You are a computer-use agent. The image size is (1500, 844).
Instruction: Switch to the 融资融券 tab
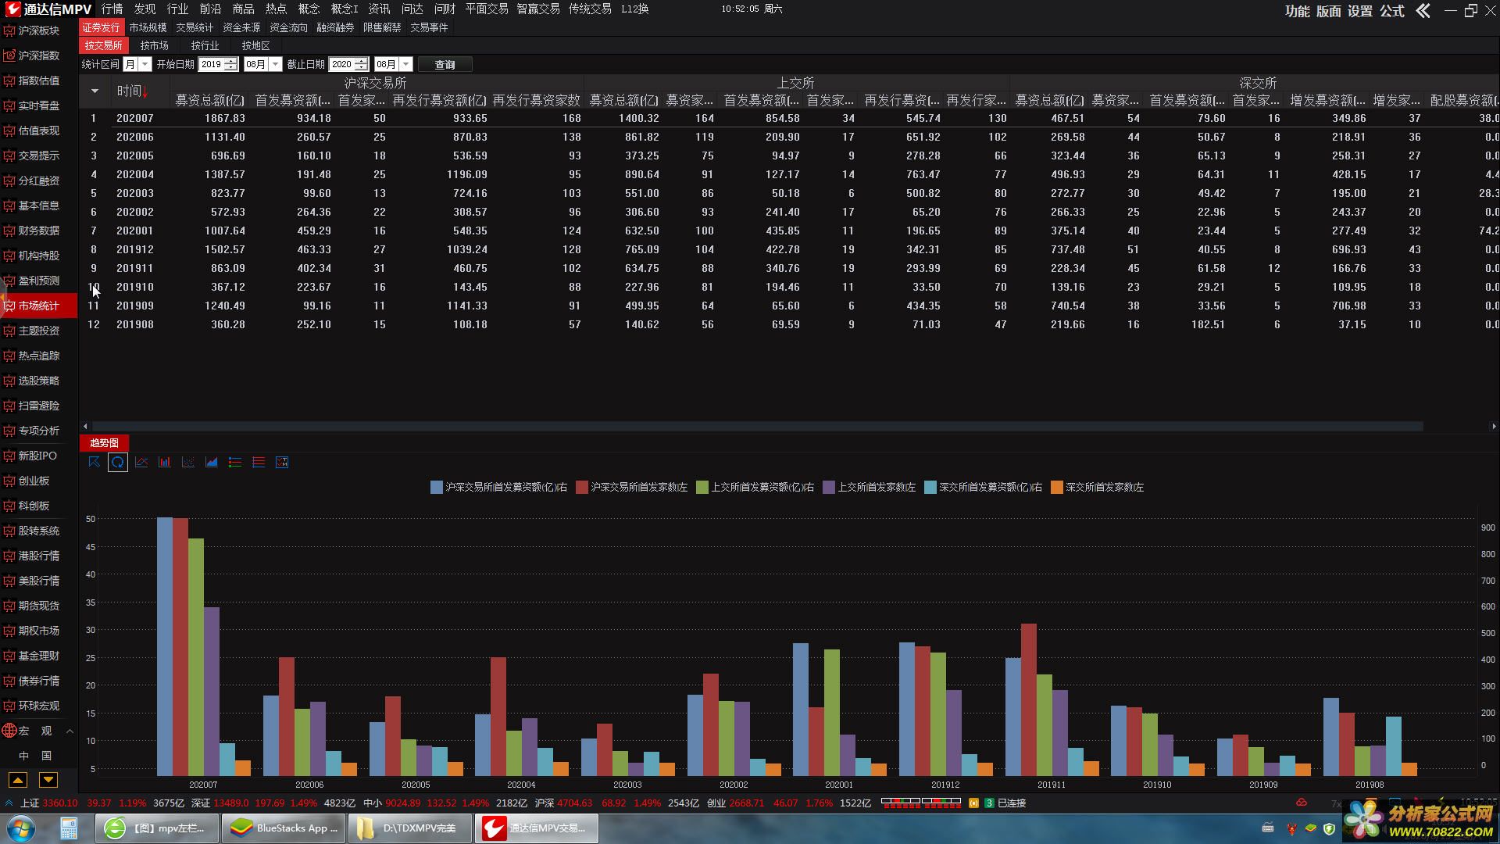coord(335,27)
